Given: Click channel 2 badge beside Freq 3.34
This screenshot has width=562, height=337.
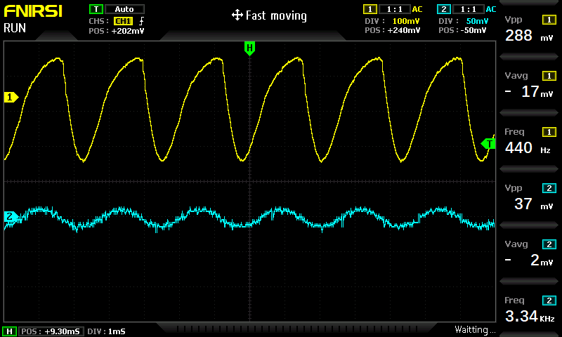Looking at the screenshot, I should [549, 300].
